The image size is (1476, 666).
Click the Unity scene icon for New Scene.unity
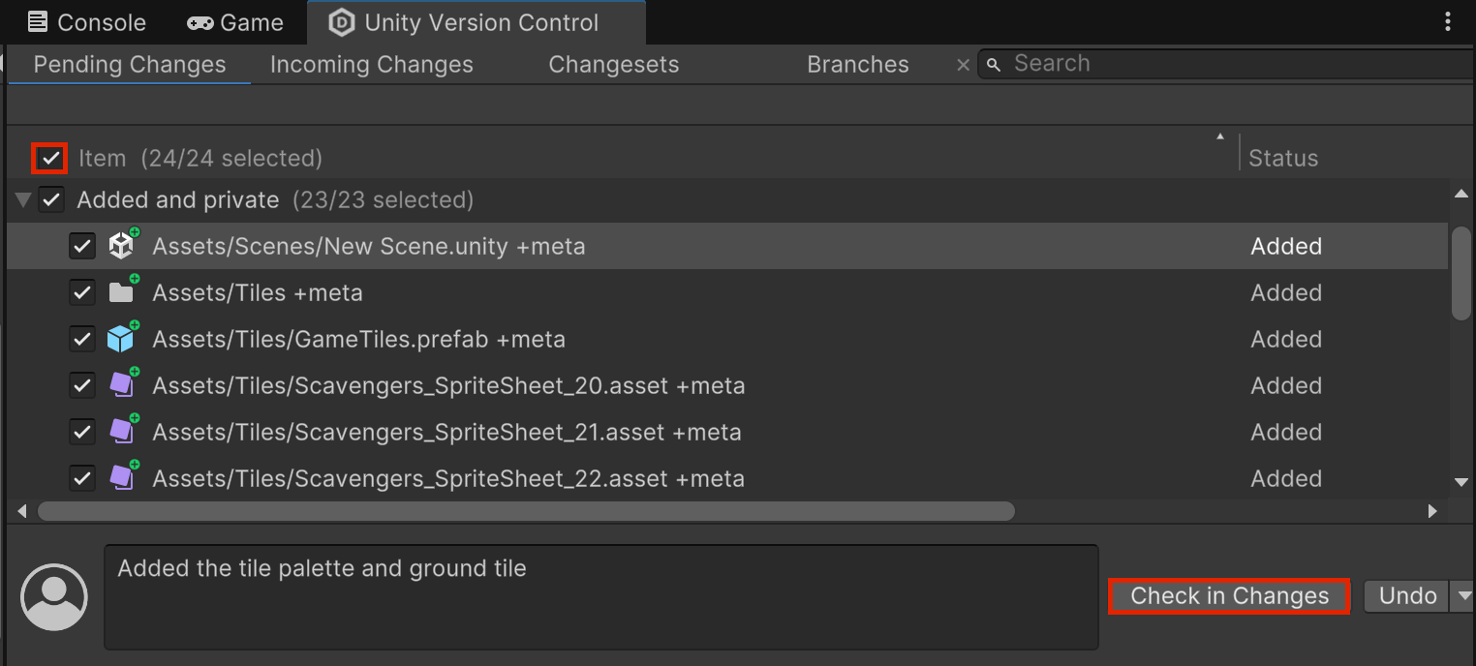[122, 246]
